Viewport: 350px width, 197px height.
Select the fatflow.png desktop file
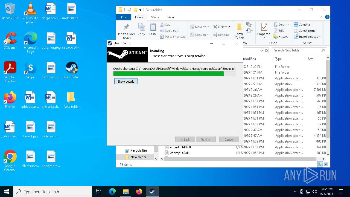click(51, 70)
